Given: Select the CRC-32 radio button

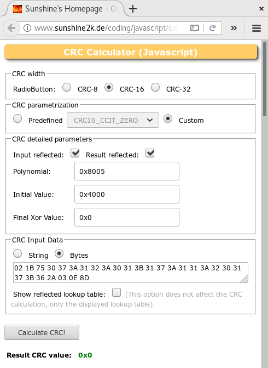Looking at the screenshot, I should (x=155, y=87).
